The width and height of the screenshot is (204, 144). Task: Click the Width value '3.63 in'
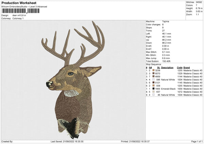pos(199,12)
